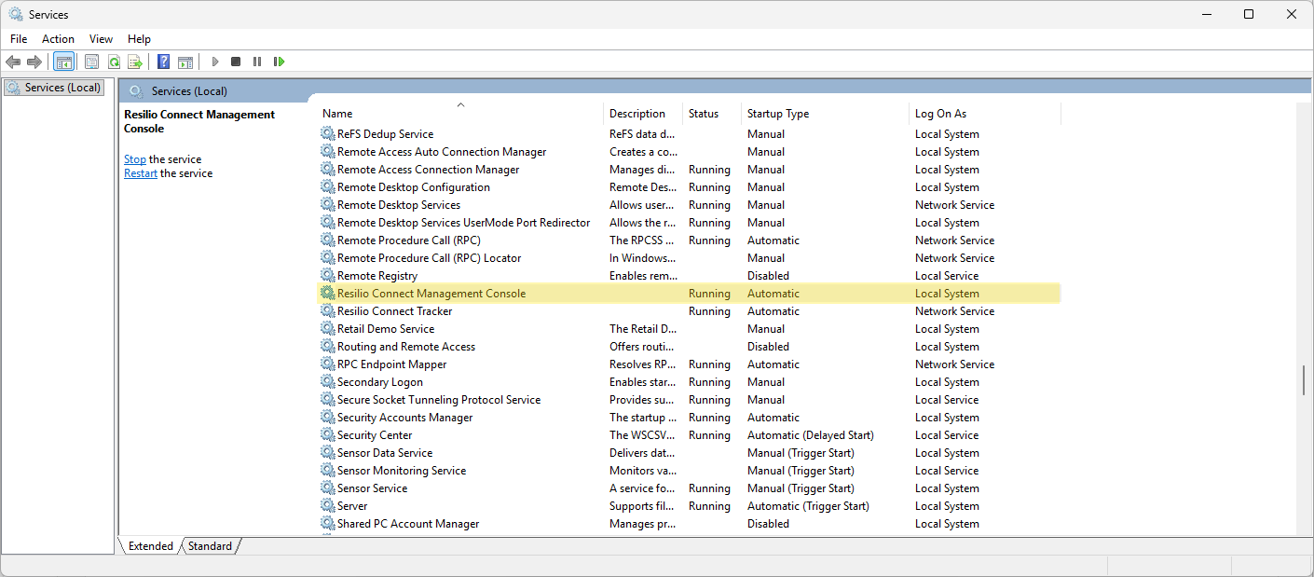Open the Action menu

58,39
